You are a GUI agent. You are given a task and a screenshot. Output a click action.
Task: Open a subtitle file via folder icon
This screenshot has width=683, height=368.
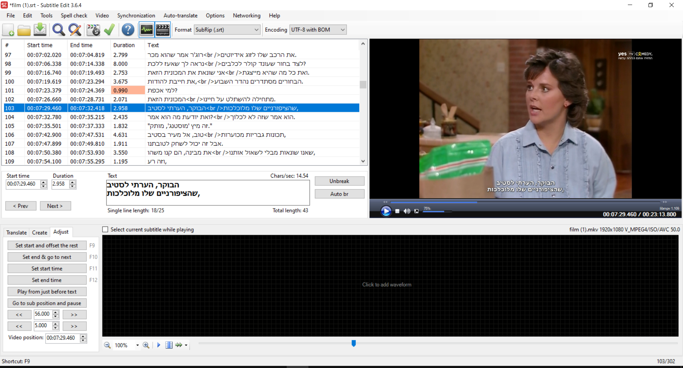click(x=24, y=30)
